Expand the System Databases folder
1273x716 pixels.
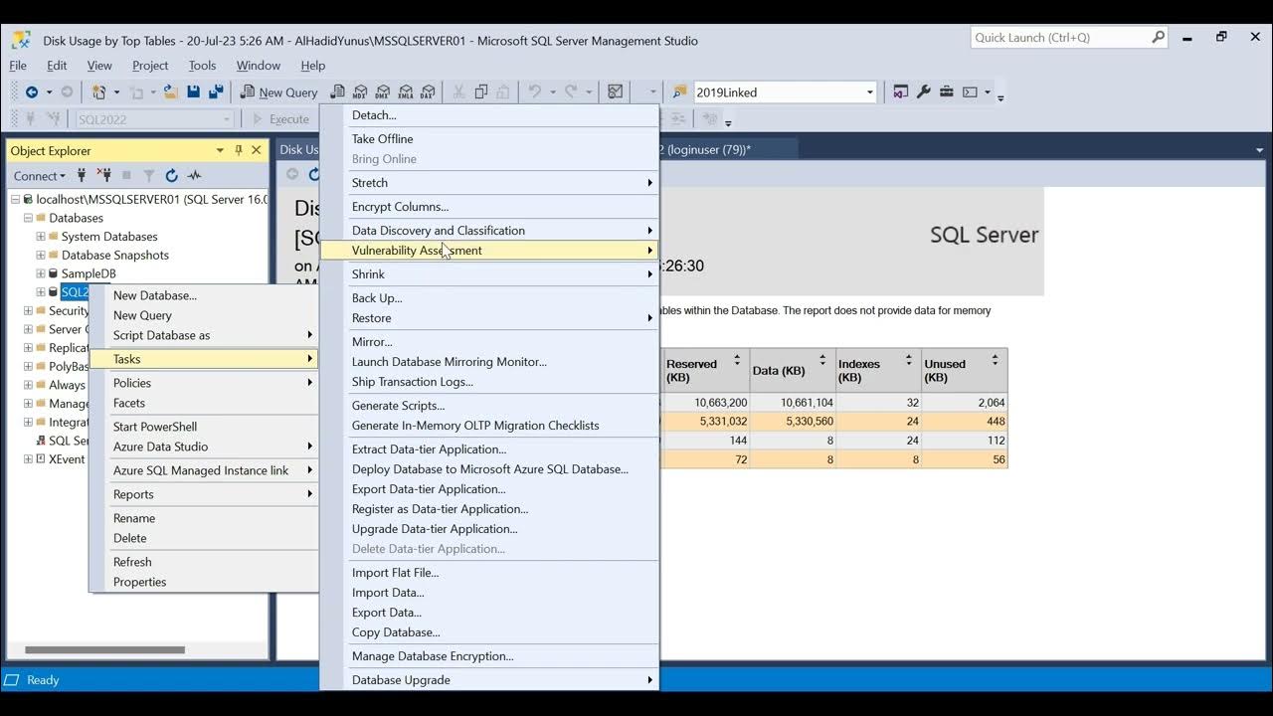point(41,237)
